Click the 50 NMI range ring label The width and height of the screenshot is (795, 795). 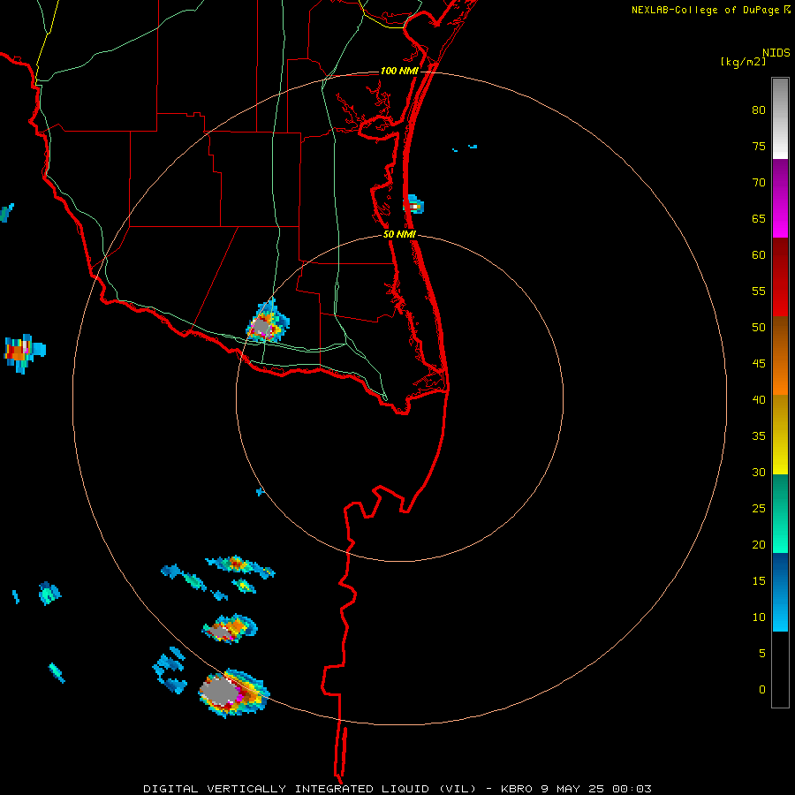click(399, 234)
